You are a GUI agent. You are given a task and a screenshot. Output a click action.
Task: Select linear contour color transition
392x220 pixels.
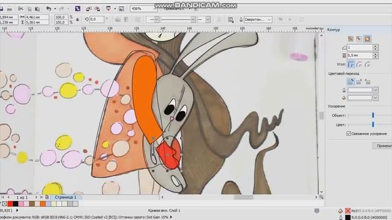click(x=351, y=81)
